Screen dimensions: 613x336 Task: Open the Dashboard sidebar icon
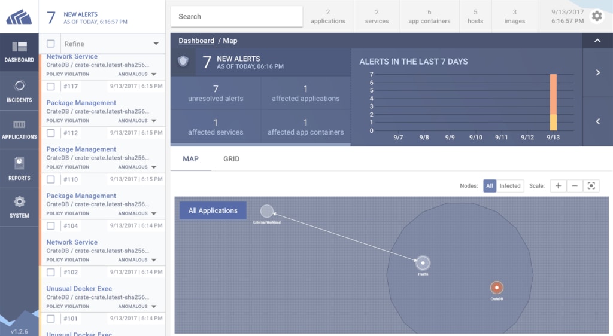[19, 52]
